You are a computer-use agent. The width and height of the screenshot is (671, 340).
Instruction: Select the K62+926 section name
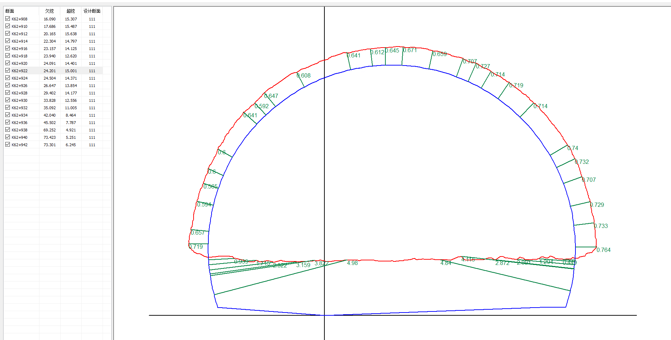19,86
